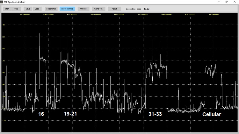Select the 550.000000 frequency marker label
The height and width of the screenshot is (134, 239).
point(119,14)
